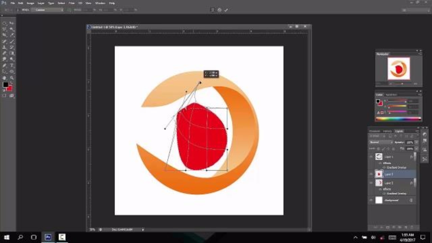Image resolution: width=432 pixels, height=243 pixels.
Task: Select the Crop tool
Action: (x=5, y=35)
